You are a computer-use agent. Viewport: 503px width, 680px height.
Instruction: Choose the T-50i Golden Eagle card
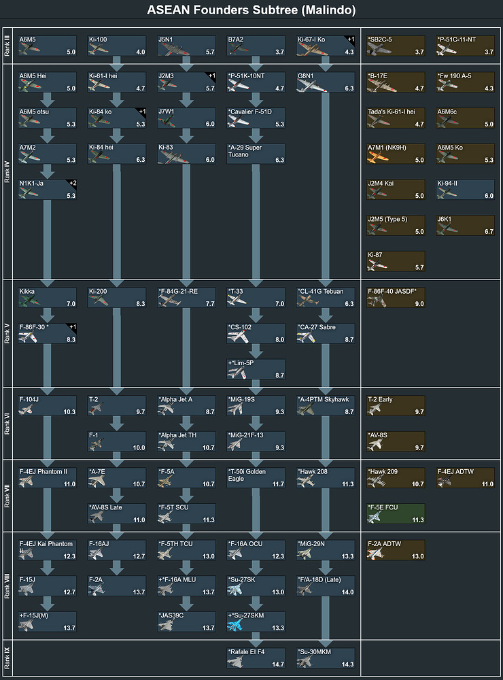coord(256,477)
